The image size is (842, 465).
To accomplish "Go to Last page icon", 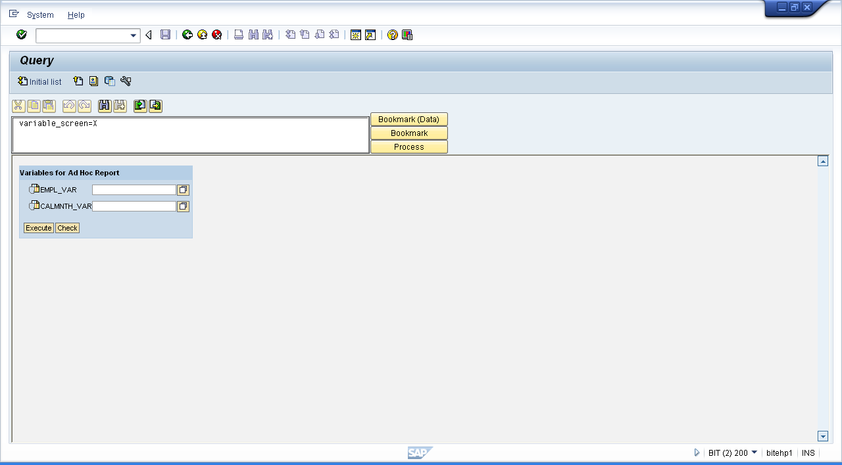I will (334, 35).
